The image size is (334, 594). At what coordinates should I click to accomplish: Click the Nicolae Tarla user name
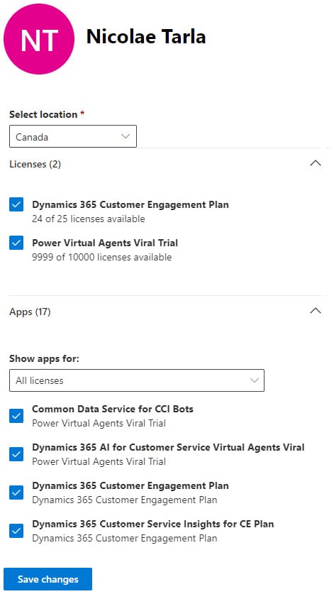tap(146, 37)
